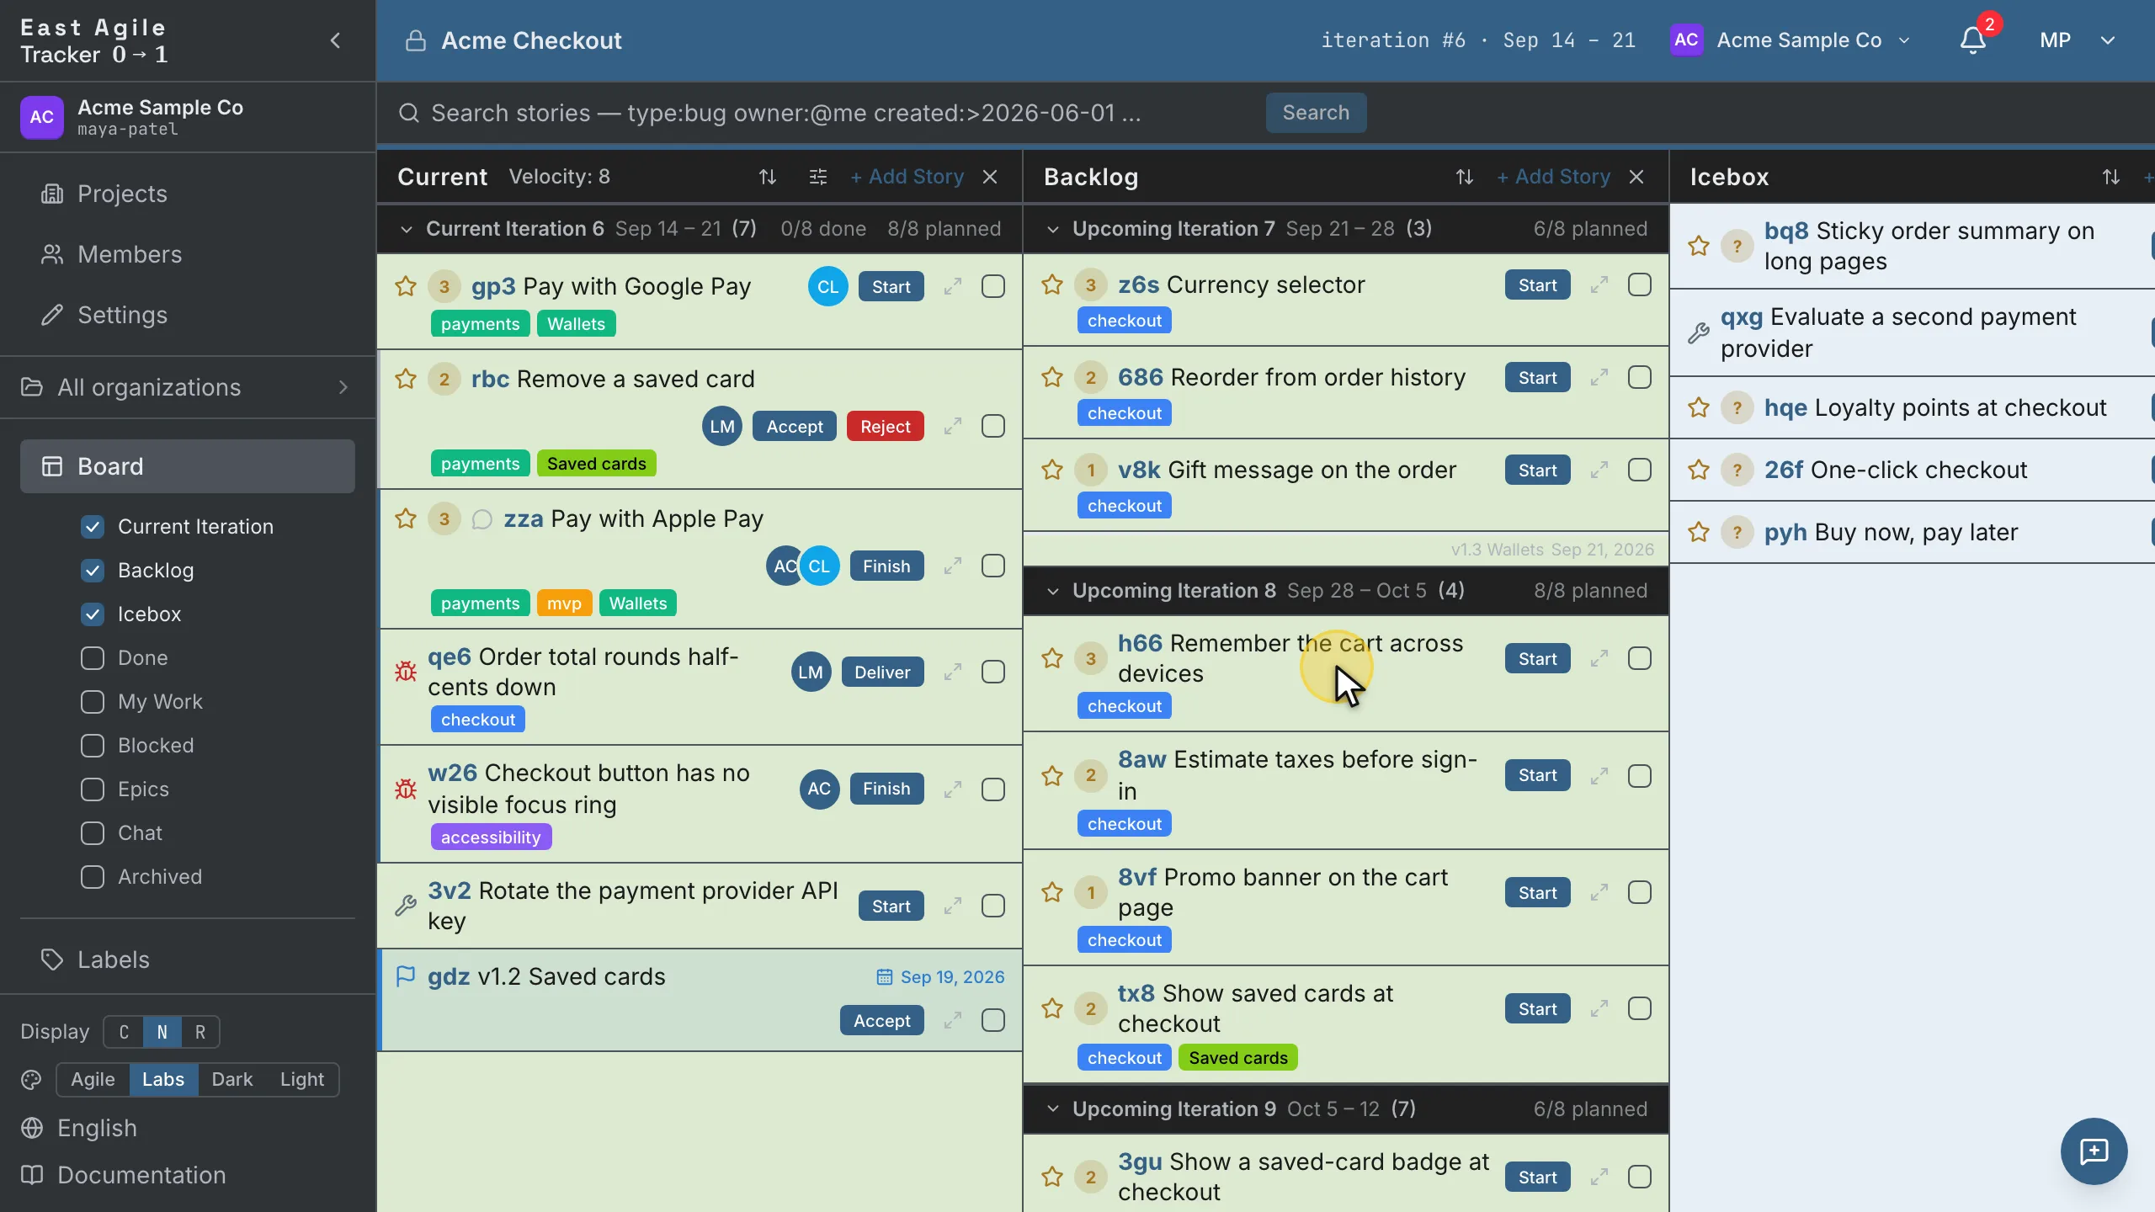
Task: Uncheck Current Iteration panel checkbox
Action: (93, 527)
